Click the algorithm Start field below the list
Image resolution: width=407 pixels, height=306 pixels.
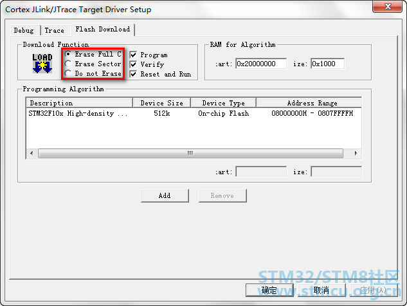point(261,172)
